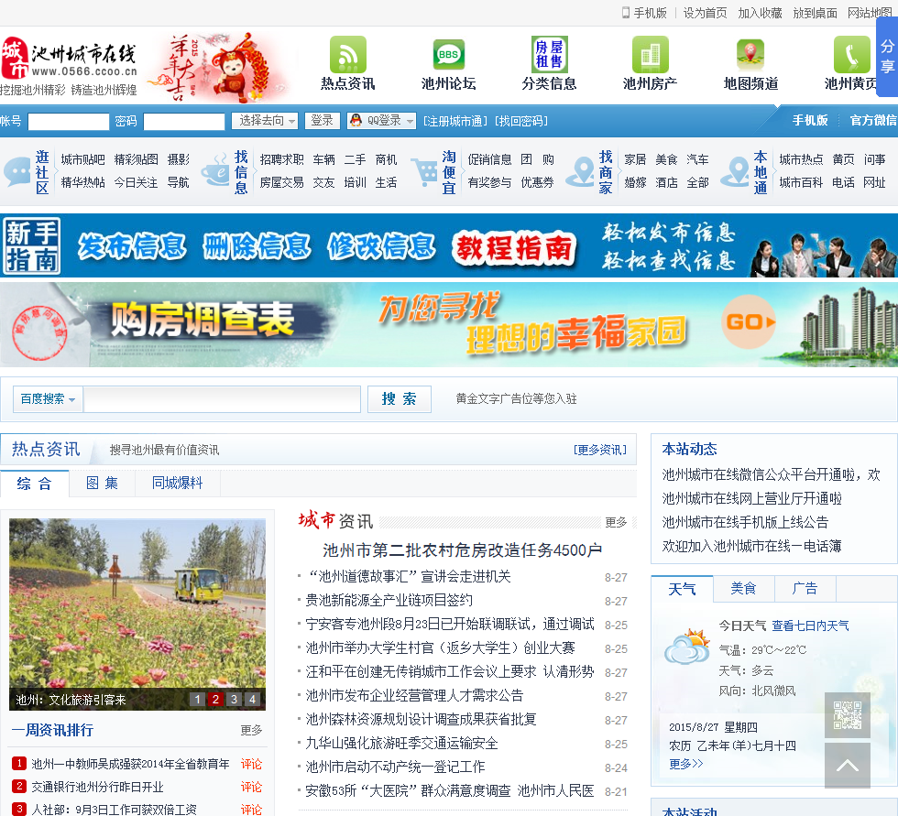Click the 发布信息 banner button

coord(132,246)
